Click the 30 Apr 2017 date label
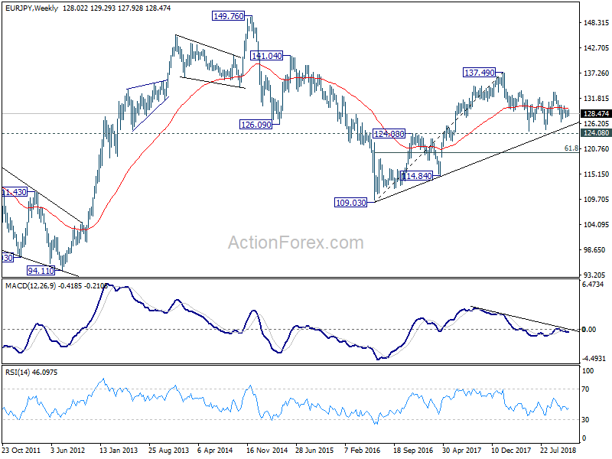 462,450
